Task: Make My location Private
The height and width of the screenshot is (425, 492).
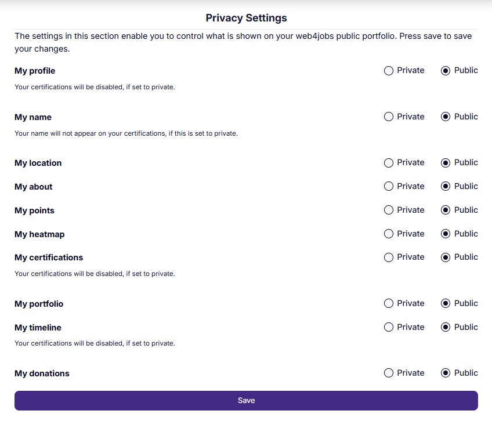Action: point(389,163)
